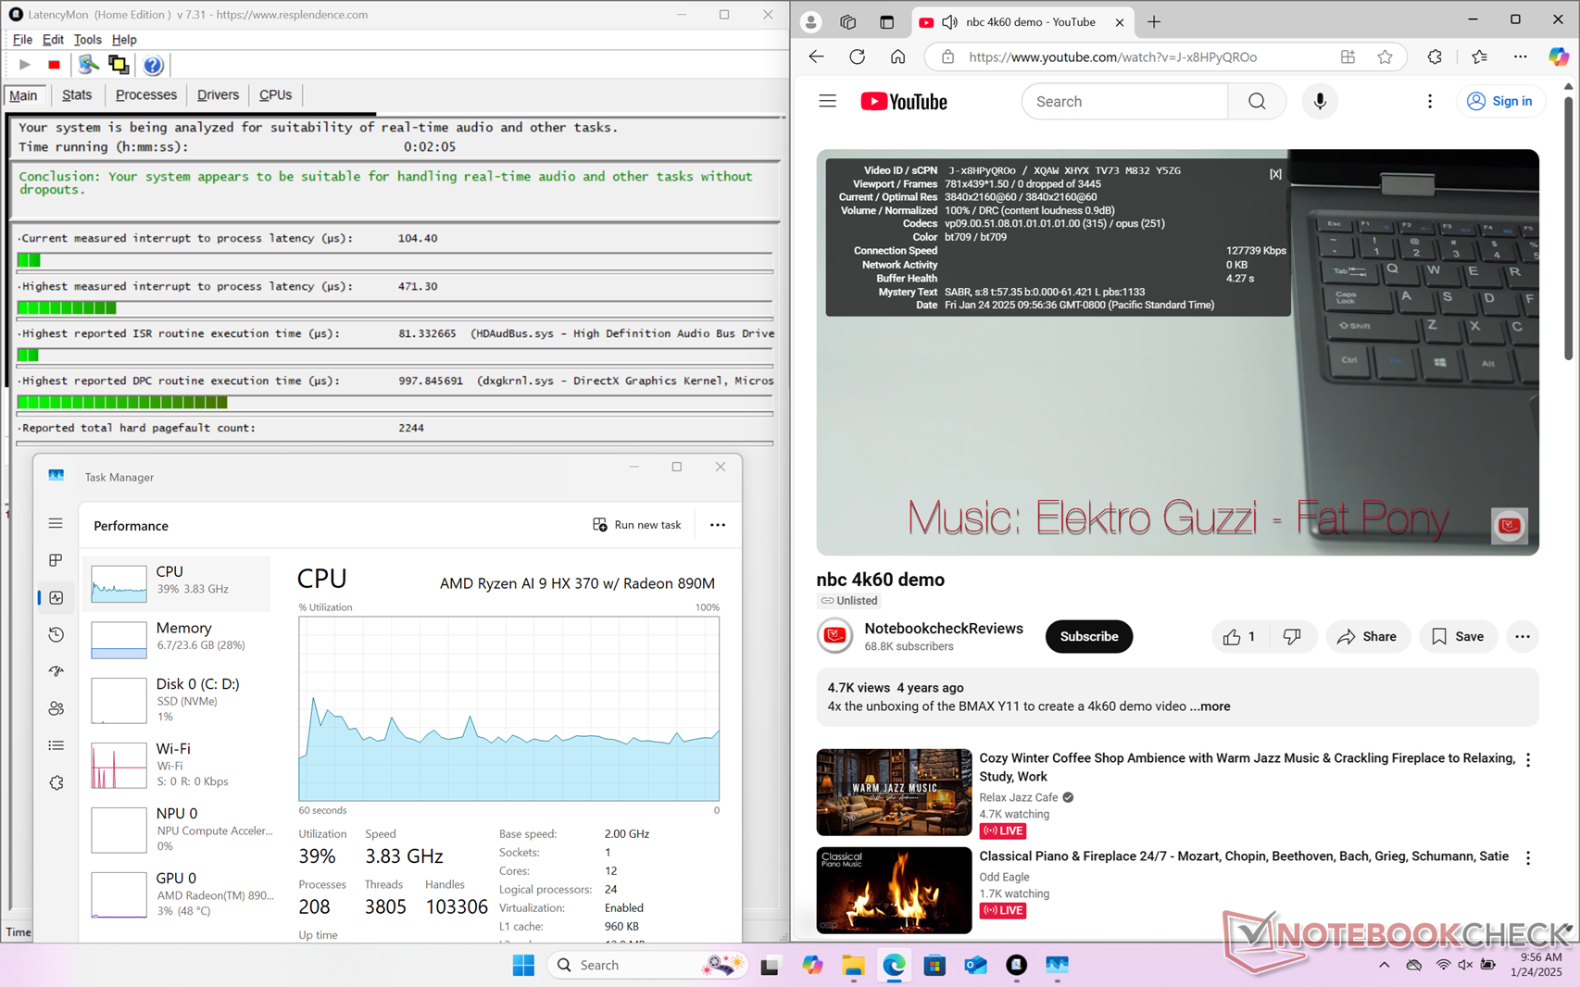Expand video description with ...more
The image size is (1580, 987).
(1210, 706)
